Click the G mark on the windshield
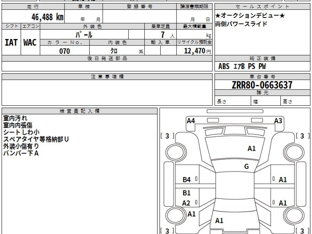 click(246, 167)
